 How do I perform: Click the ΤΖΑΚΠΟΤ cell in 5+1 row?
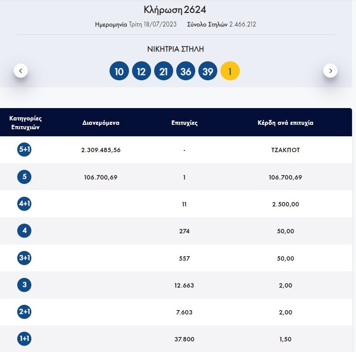pyautogui.click(x=285, y=150)
